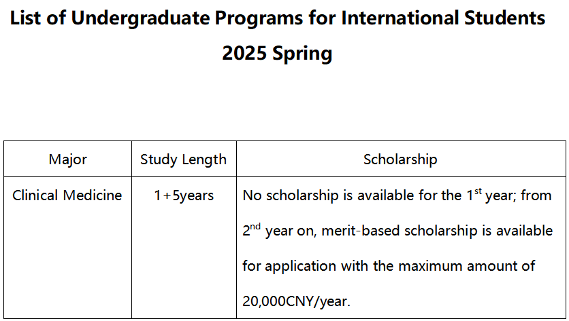Click the empty area below '1+5years'
This screenshot has width=569, height=321.
(x=184, y=261)
